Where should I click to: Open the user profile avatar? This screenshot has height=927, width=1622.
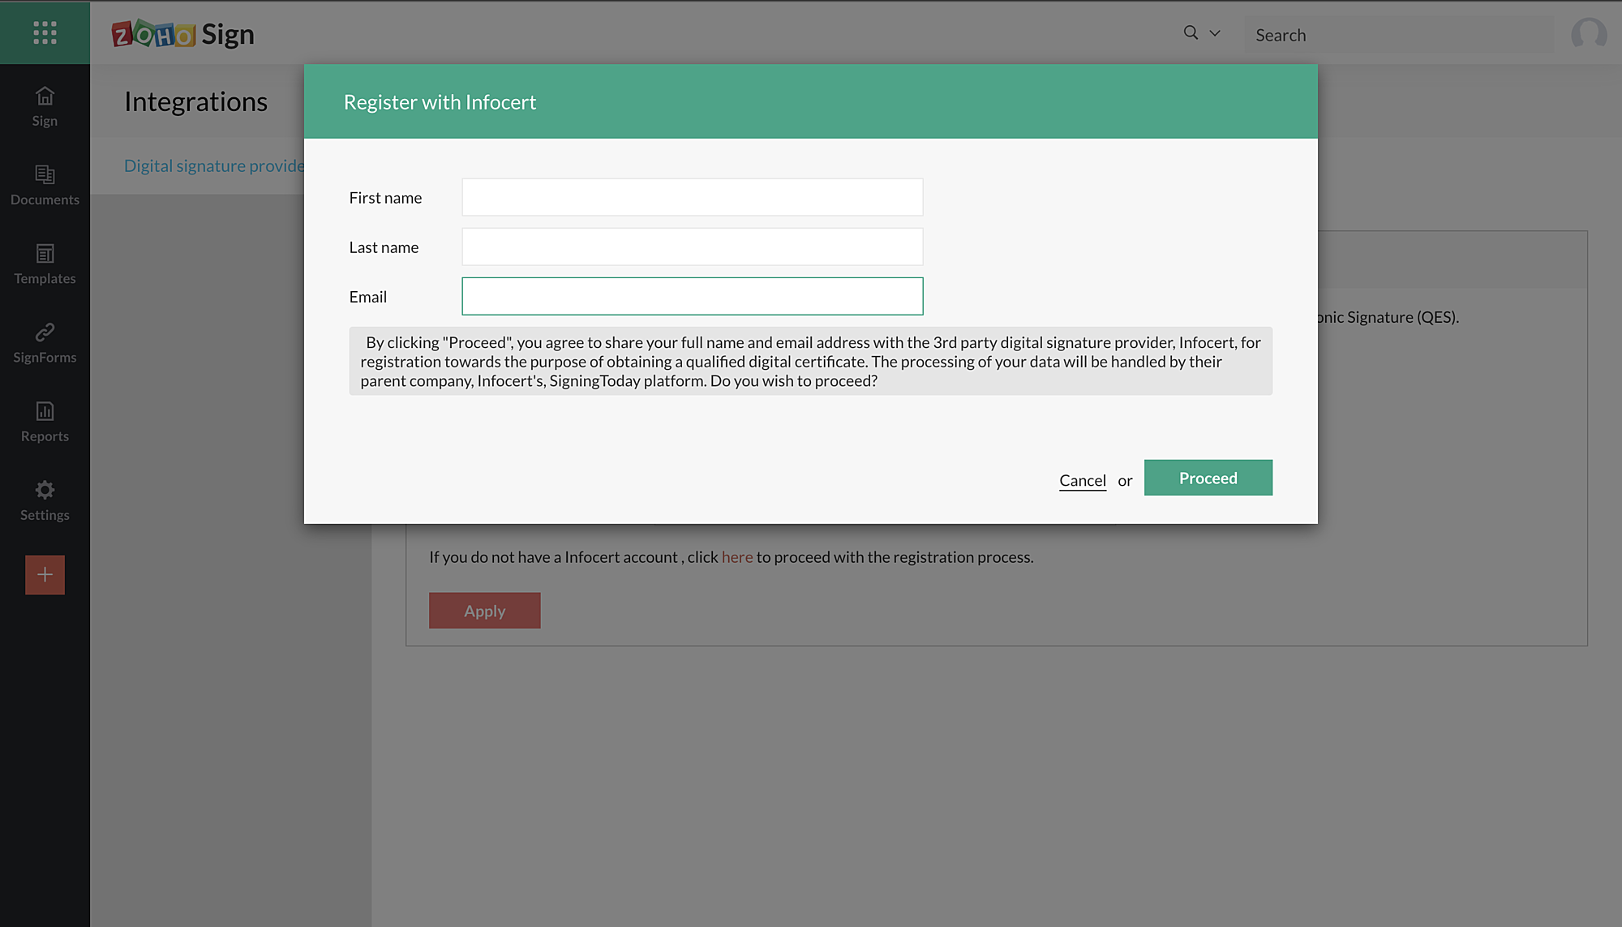(1588, 34)
